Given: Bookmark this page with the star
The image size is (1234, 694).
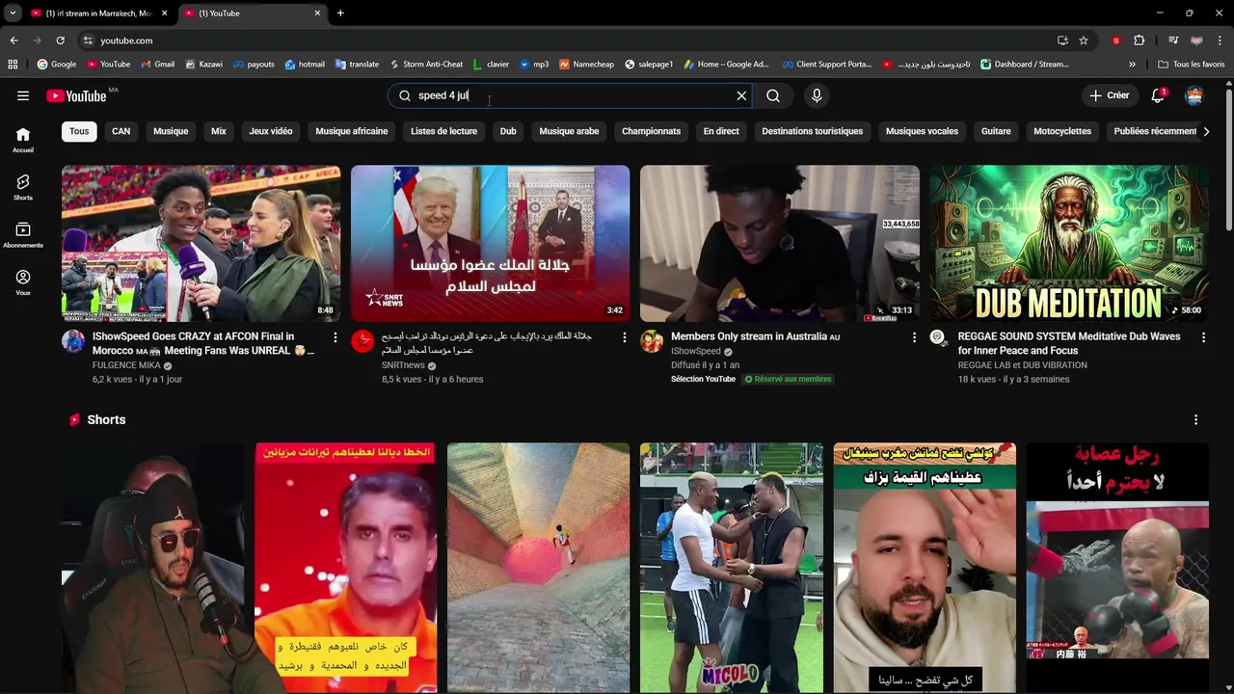Looking at the screenshot, I should click(x=1084, y=40).
